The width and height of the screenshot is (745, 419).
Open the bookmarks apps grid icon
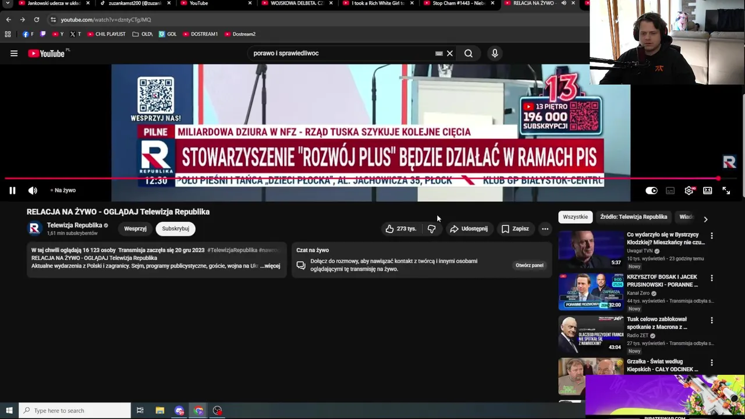[8, 34]
